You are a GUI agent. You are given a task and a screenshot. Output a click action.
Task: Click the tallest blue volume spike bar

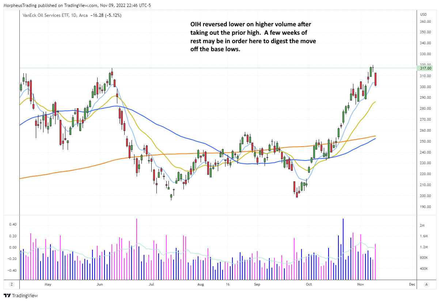point(343,249)
